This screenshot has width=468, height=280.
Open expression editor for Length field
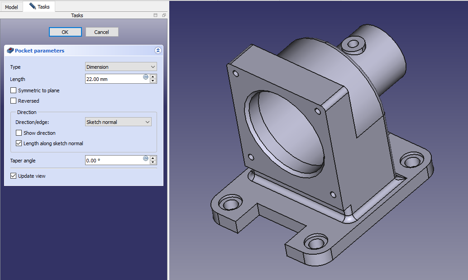[x=146, y=77]
